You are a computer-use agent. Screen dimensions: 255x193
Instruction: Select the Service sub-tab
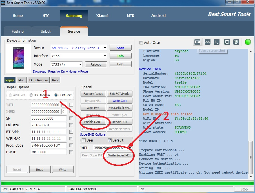click(74, 31)
